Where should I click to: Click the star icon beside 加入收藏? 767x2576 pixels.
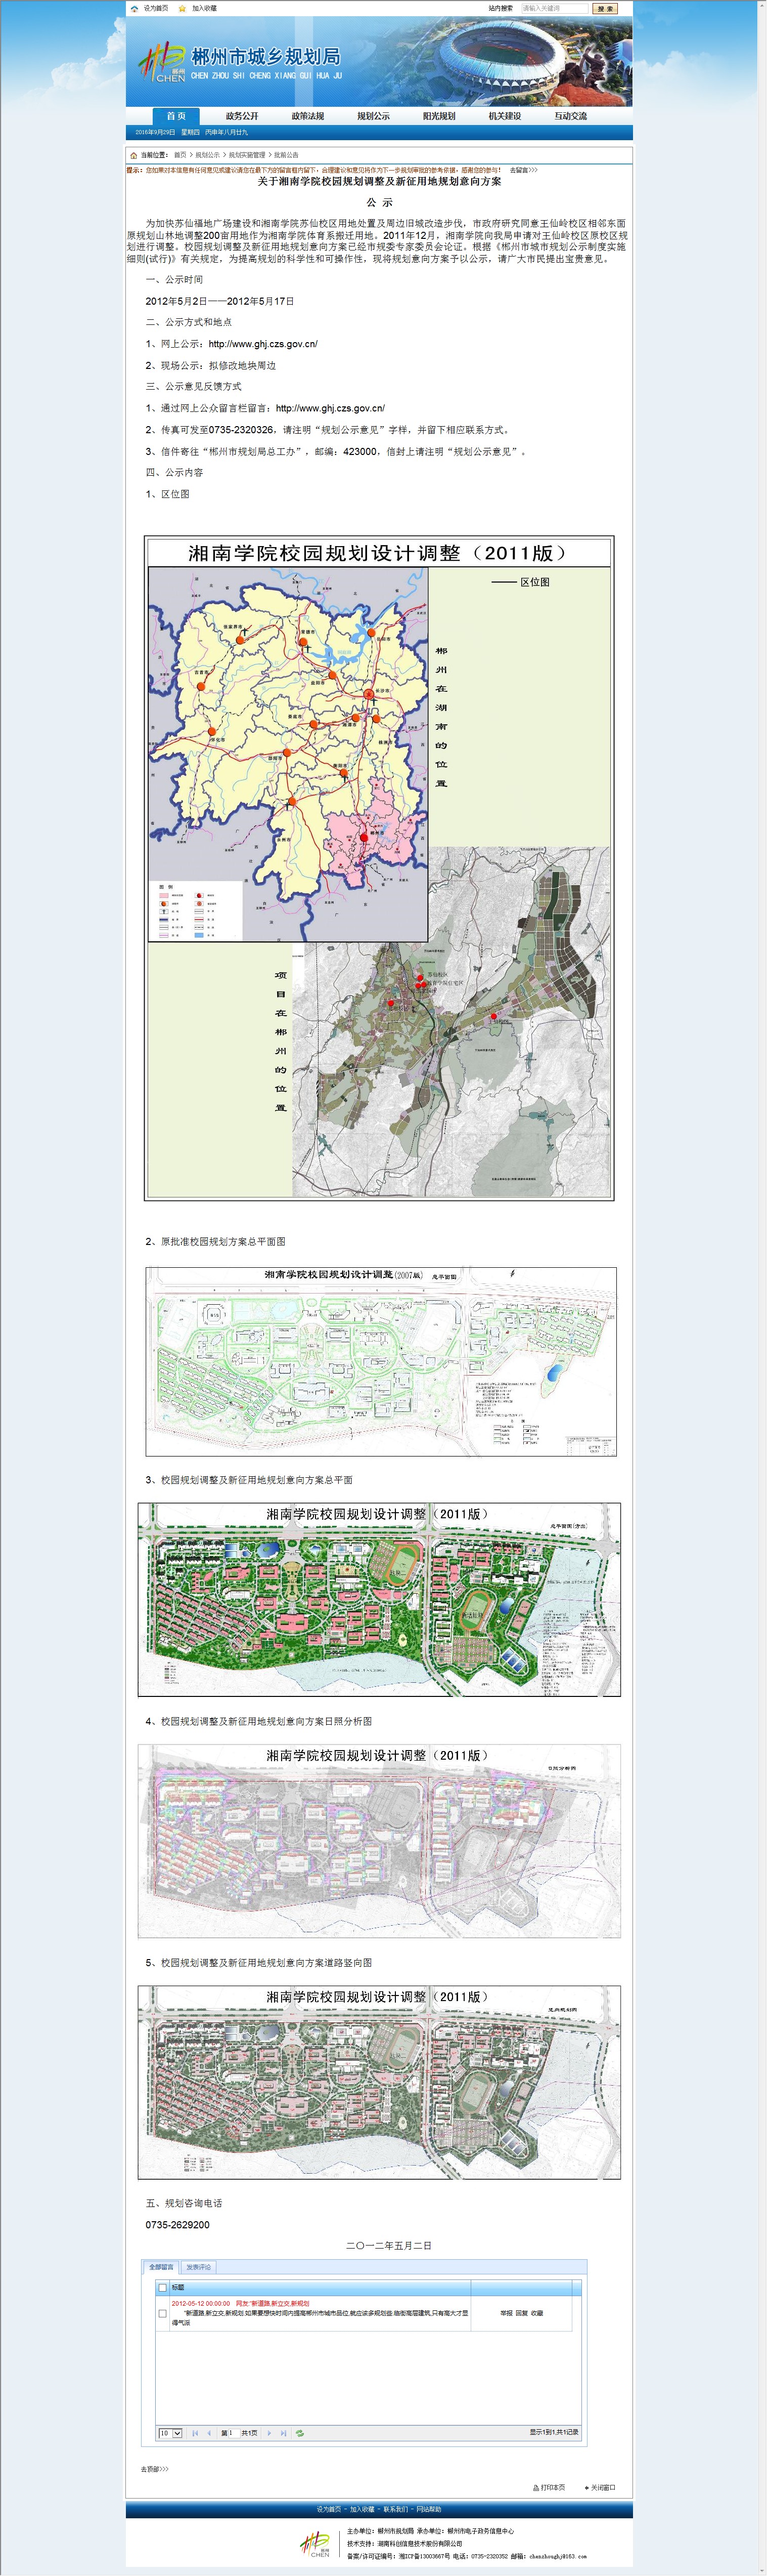pyautogui.click(x=182, y=8)
